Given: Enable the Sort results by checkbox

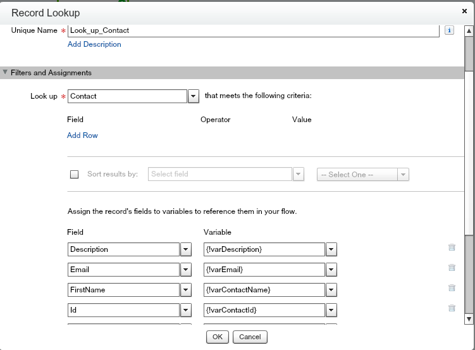Looking at the screenshot, I should point(75,175).
